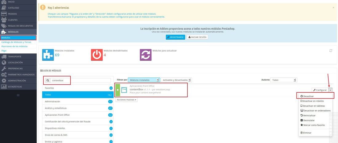Viewport: 338px width, 143px height.
Task: Click the count 69 of installed modules
Action: coord(57,55)
